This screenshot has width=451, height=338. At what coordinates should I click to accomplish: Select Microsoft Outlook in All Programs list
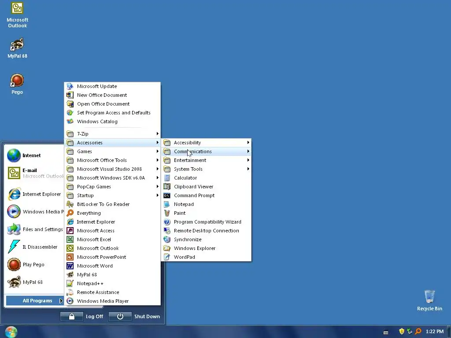coord(112,248)
